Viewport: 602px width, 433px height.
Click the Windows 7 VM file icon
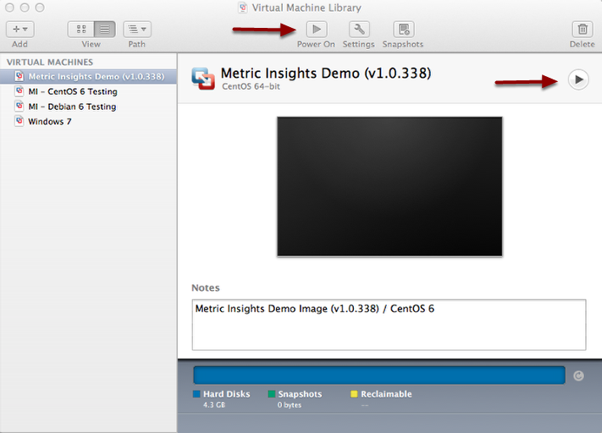click(x=19, y=121)
